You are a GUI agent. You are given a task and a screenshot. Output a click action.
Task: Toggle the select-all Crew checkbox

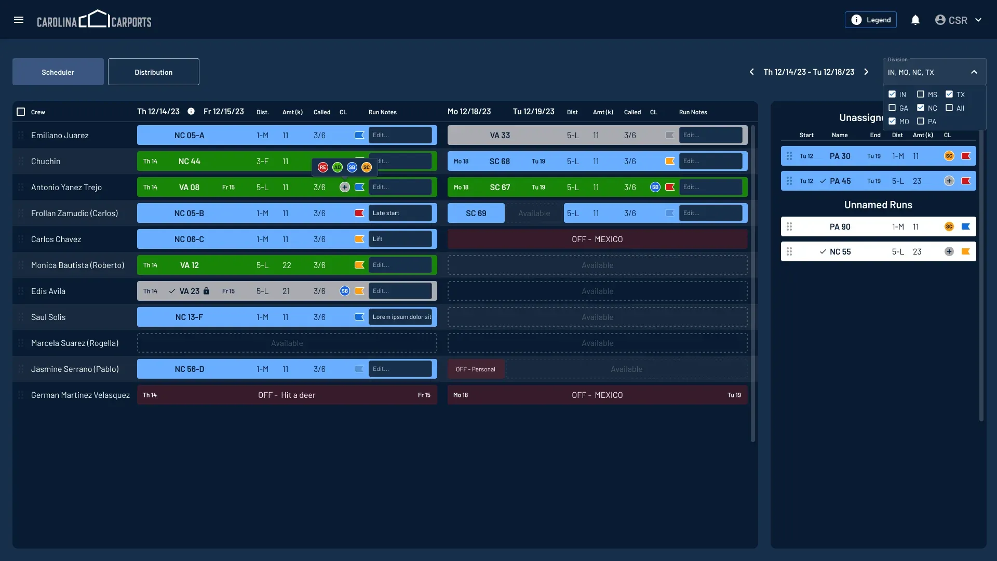point(21,112)
